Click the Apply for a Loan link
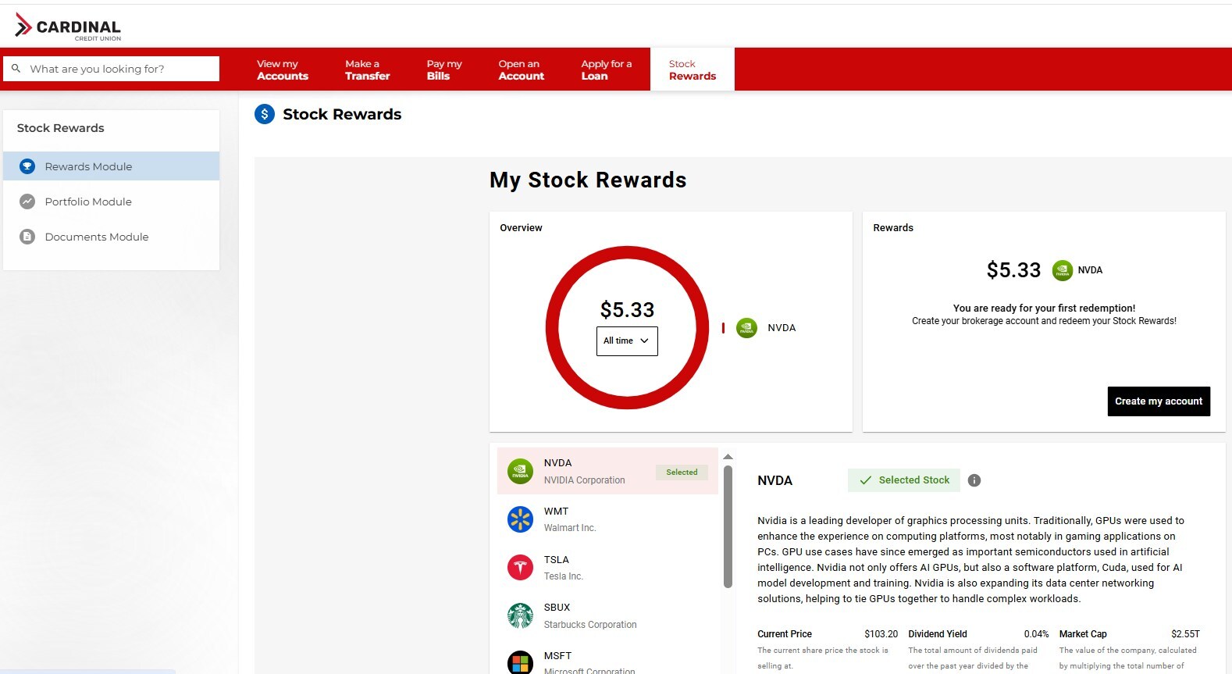The height and width of the screenshot is (674, 1232). 606,70
